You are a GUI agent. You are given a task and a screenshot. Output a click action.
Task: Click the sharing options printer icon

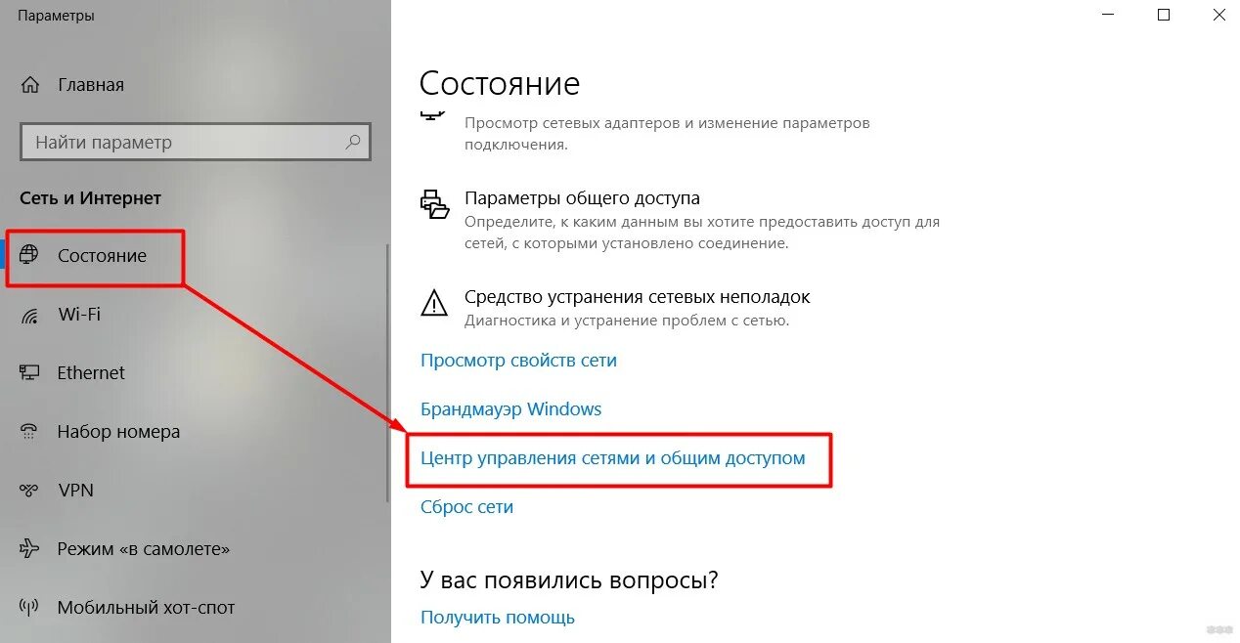point(434,203)
